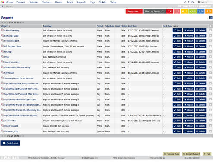Image resolution: width=213 pixels, height=168 pixels.
Task: Click the report icon beside NetApp
Action: point(3,51)
